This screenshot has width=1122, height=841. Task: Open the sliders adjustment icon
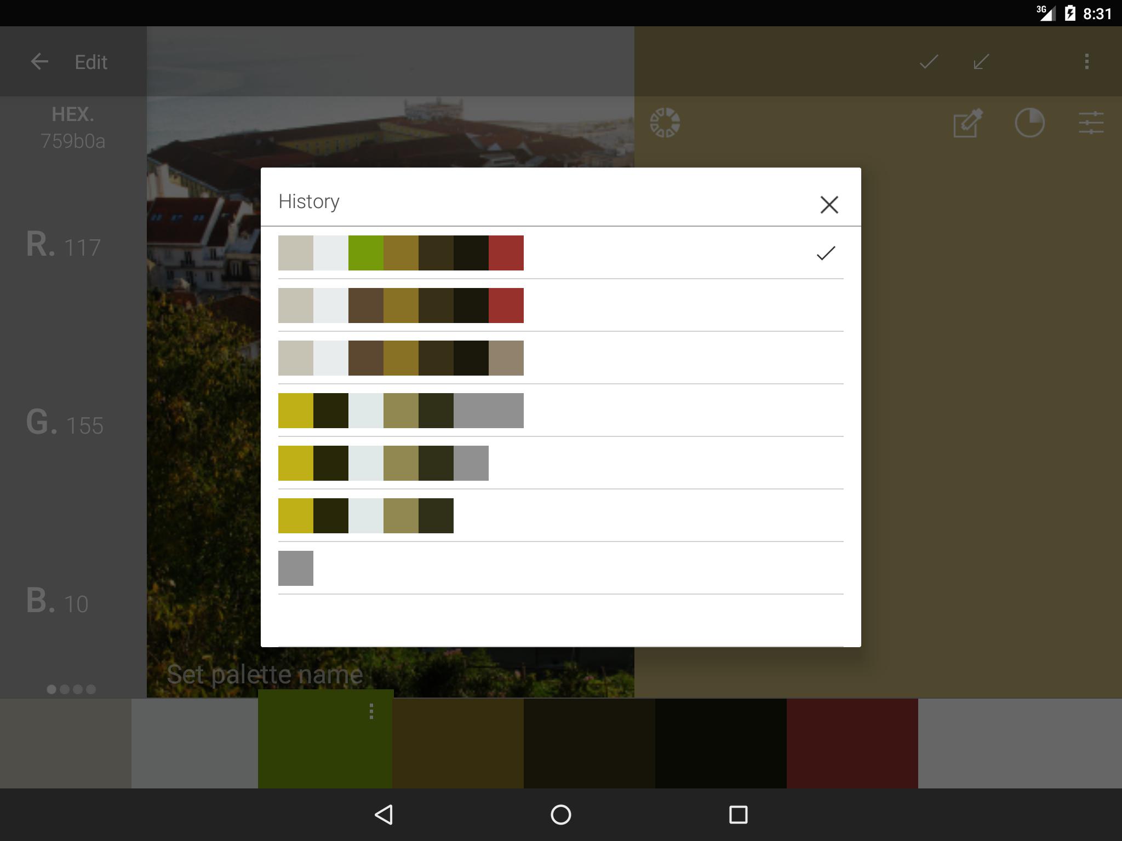(1091, 123)
